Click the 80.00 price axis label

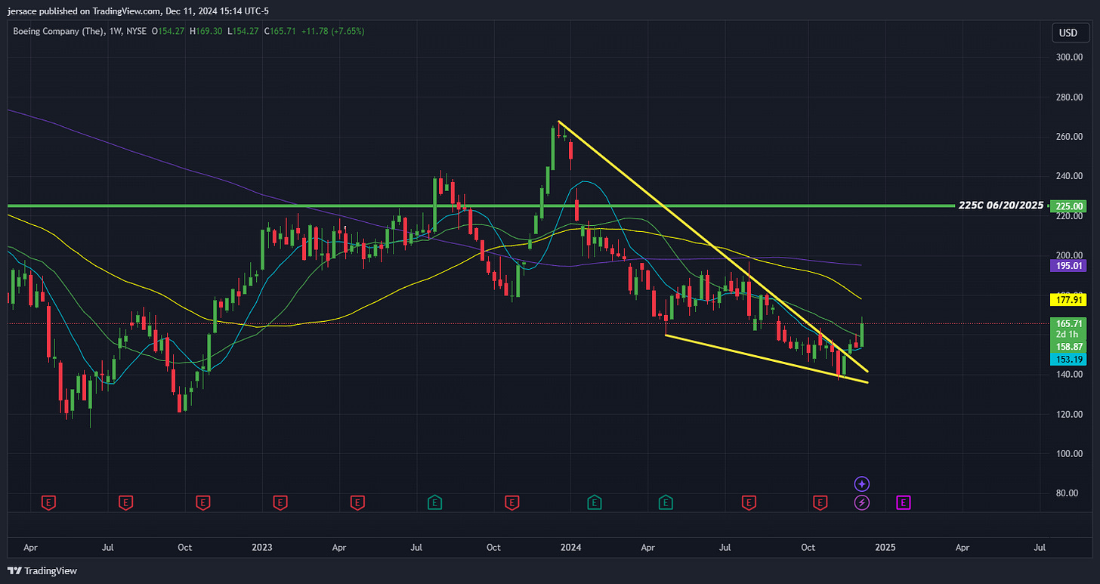[1068, 494]
